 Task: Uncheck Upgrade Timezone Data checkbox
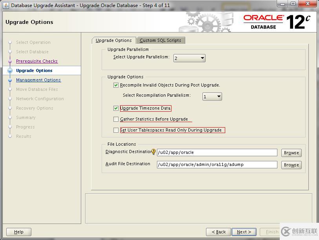tap(116, 108)
